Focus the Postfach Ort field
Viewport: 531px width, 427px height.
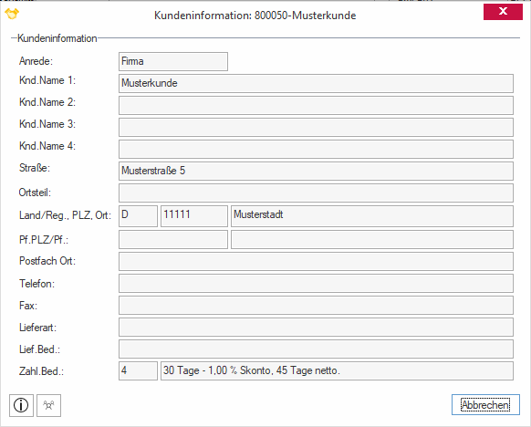pos(316,262)
